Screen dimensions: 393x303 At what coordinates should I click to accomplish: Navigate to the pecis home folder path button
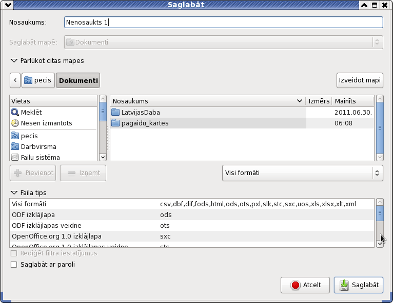tap(38, 80)
